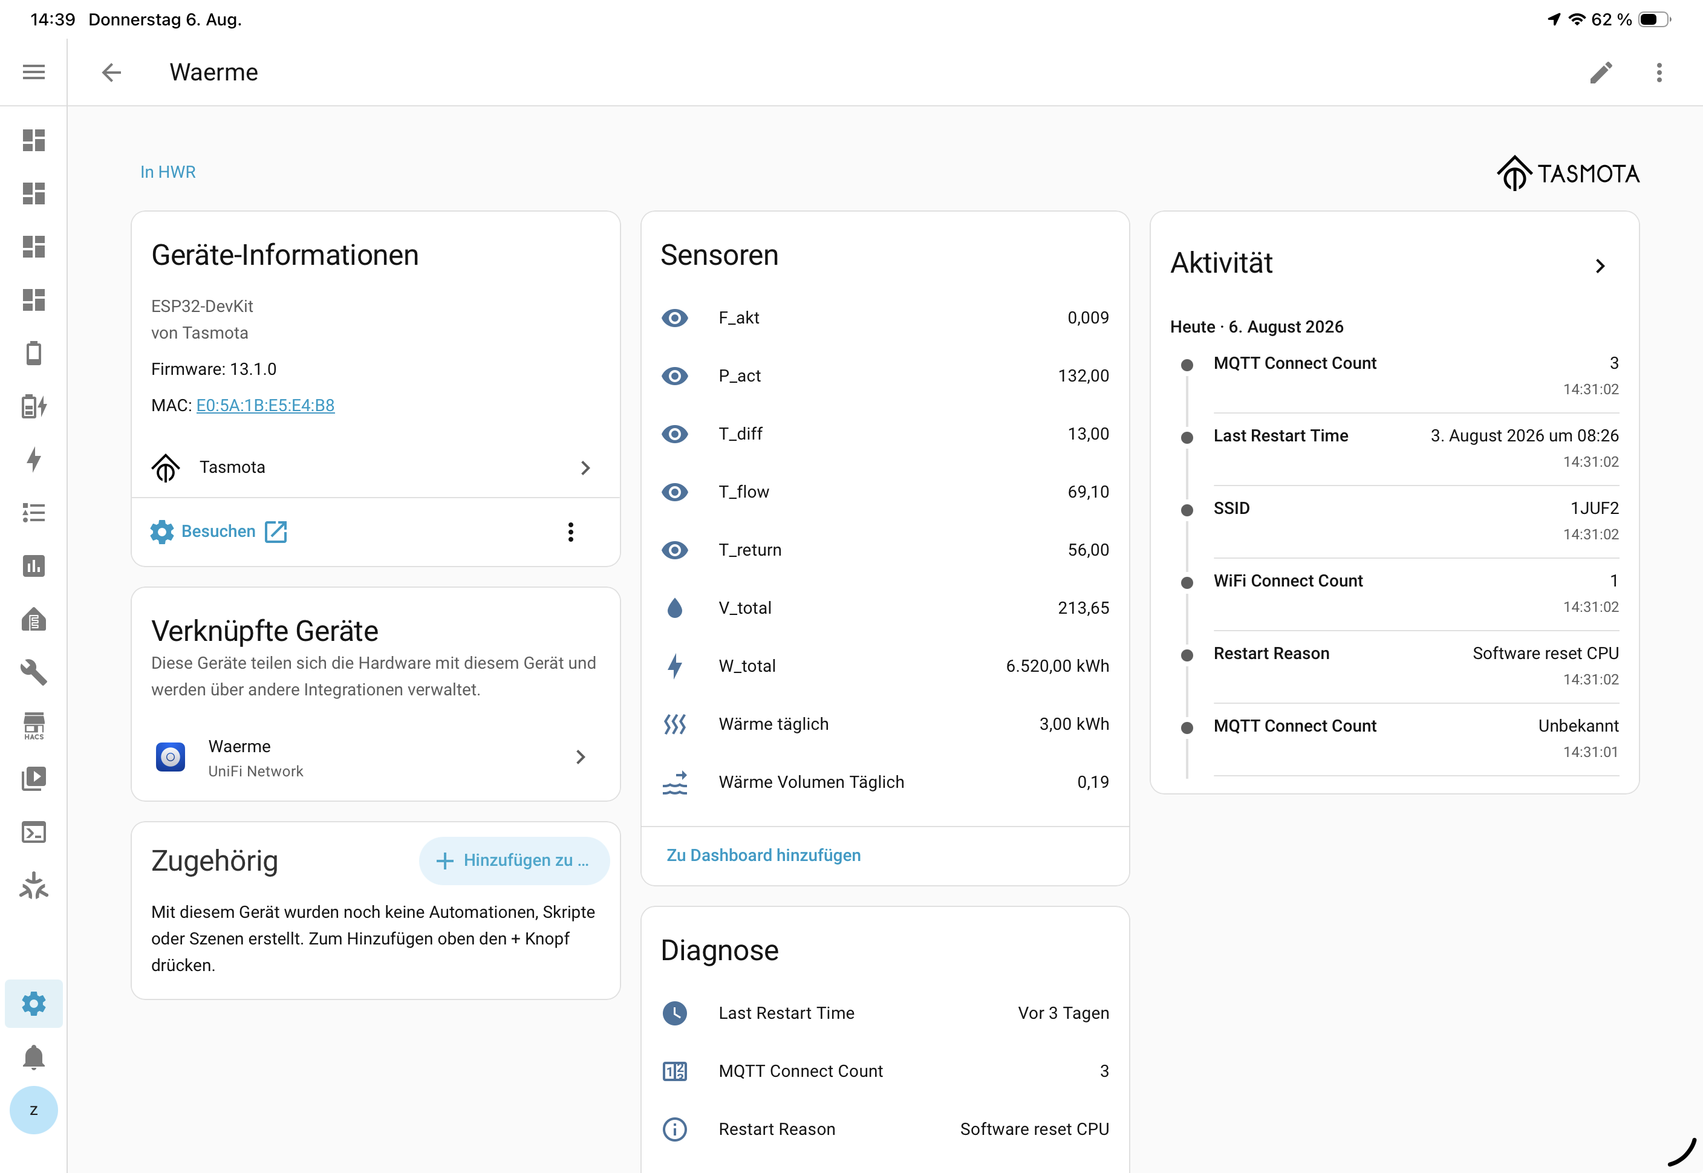Open the ESPHome-style star sidebar icon
The height and width of the screenshot is (1173, 1703).
click(34, 886)
